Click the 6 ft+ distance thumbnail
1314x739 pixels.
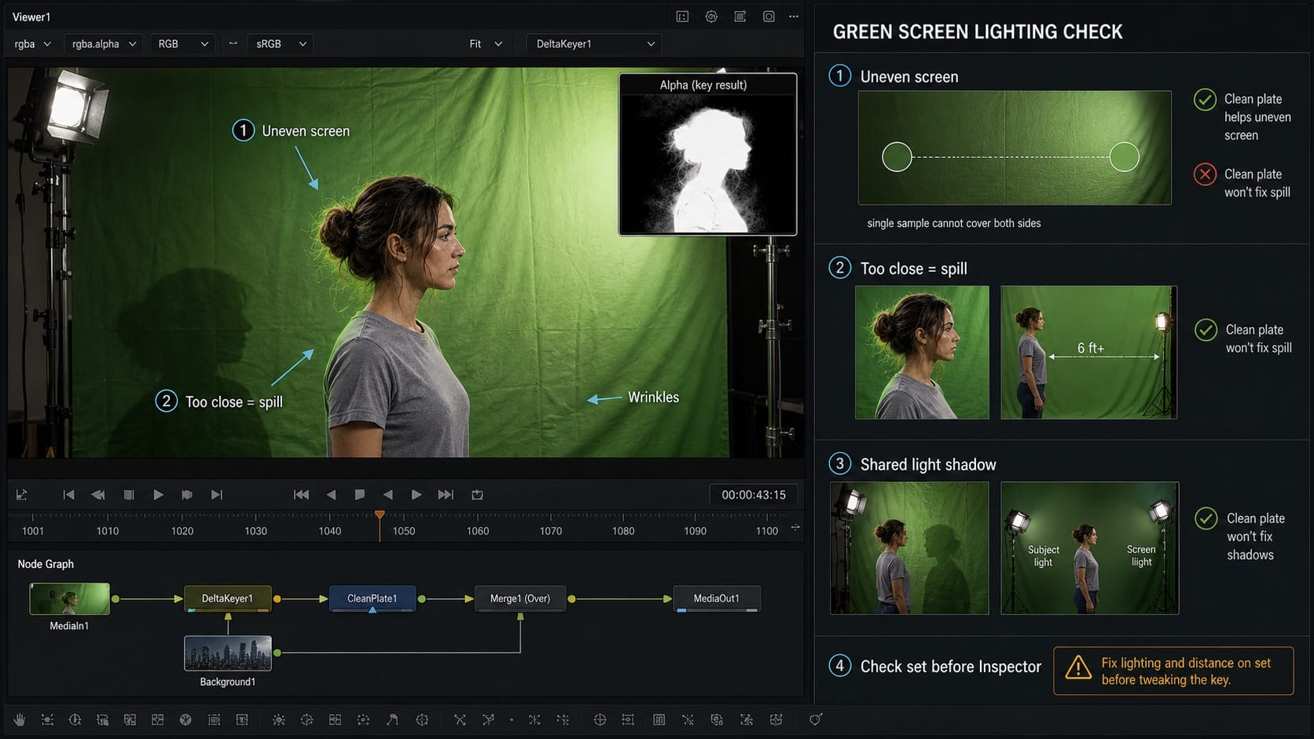[x=1088, y=352]
